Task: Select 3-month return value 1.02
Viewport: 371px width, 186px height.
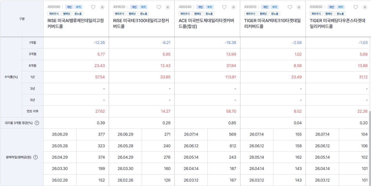Action: (298, 54)
